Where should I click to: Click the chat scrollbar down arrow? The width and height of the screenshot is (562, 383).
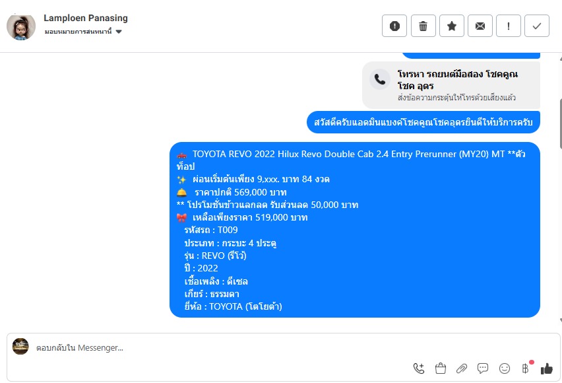tap(560, 320)
